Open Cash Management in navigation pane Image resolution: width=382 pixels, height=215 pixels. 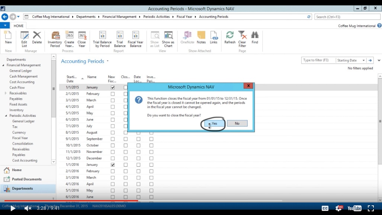(x=23, y=76)
